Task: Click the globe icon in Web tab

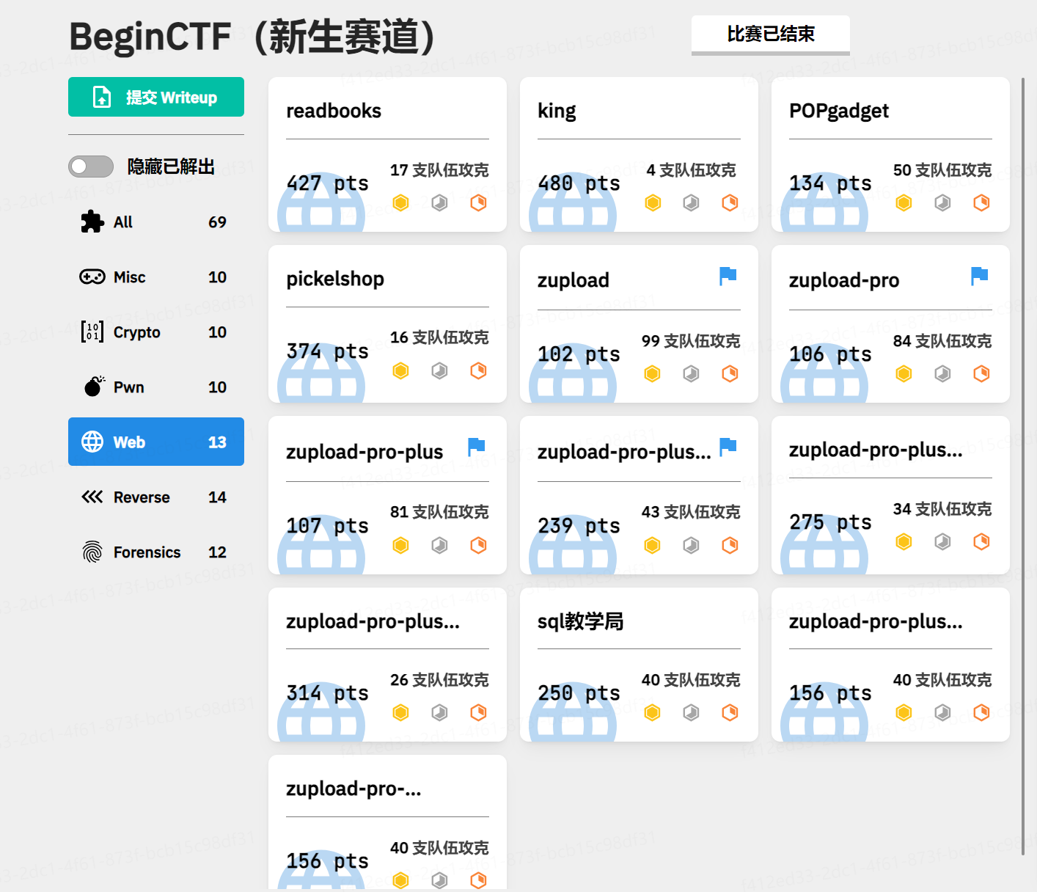Action: (x=92, y=442)
